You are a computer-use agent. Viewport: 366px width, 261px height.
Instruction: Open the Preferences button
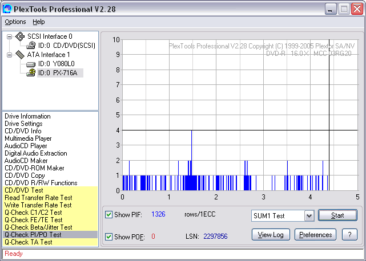(x=315, y=235)
